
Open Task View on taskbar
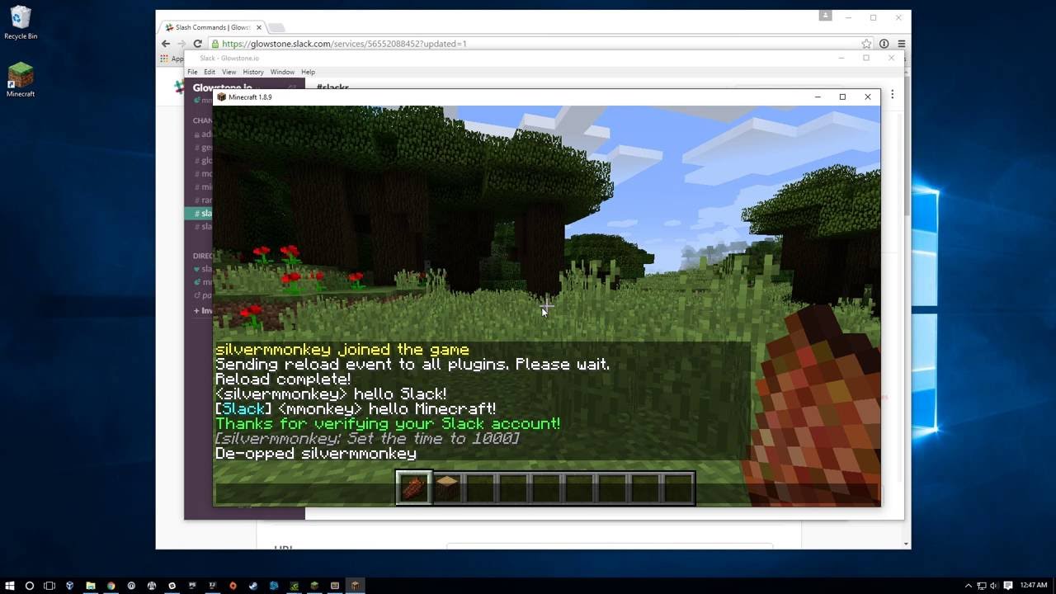coord(49,586)
